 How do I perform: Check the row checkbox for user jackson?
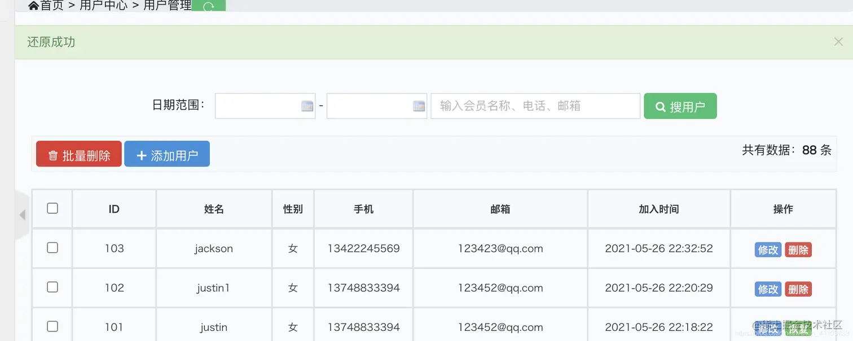[x=52, y=248]
